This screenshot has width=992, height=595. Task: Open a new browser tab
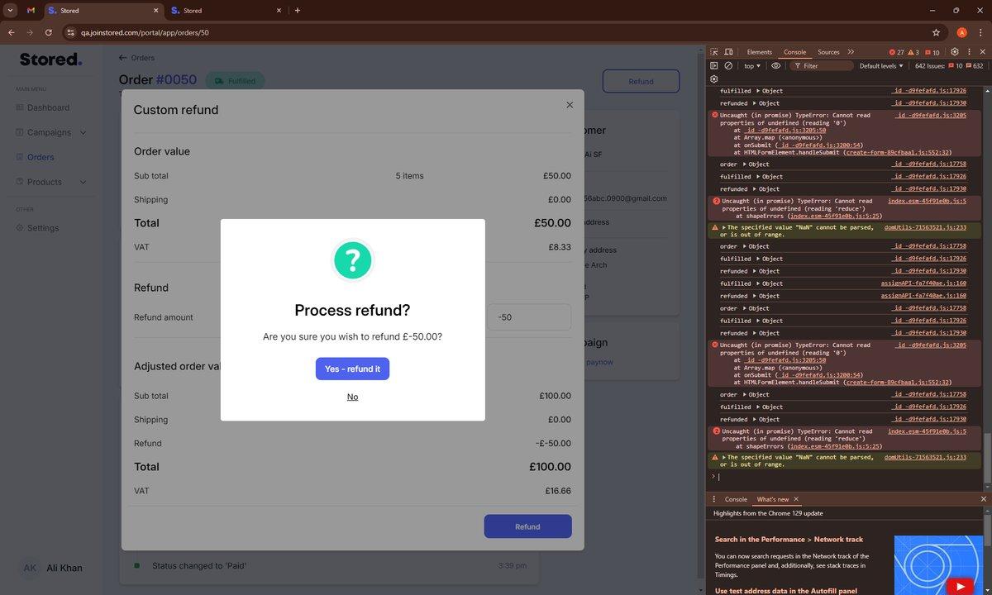pyautogui.click(x=298, y=11)
